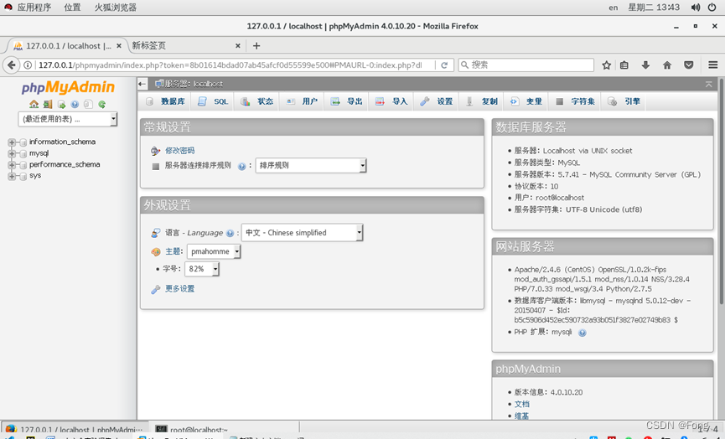The height and width of the screenshot is (439, 725).
Task: Open Firefox downloads arrow icon
Action: (645, 65)
